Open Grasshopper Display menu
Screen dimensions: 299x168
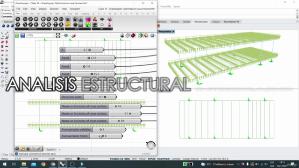point(43,9)
